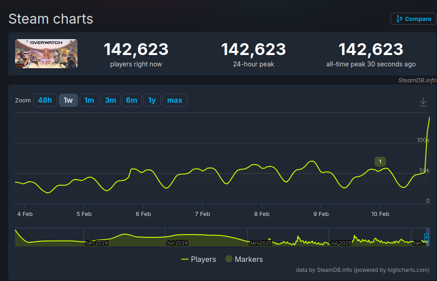Screen dimensions: 437x281
Task: Open the Overwatch game thumbnail
Action: (46, 54)
